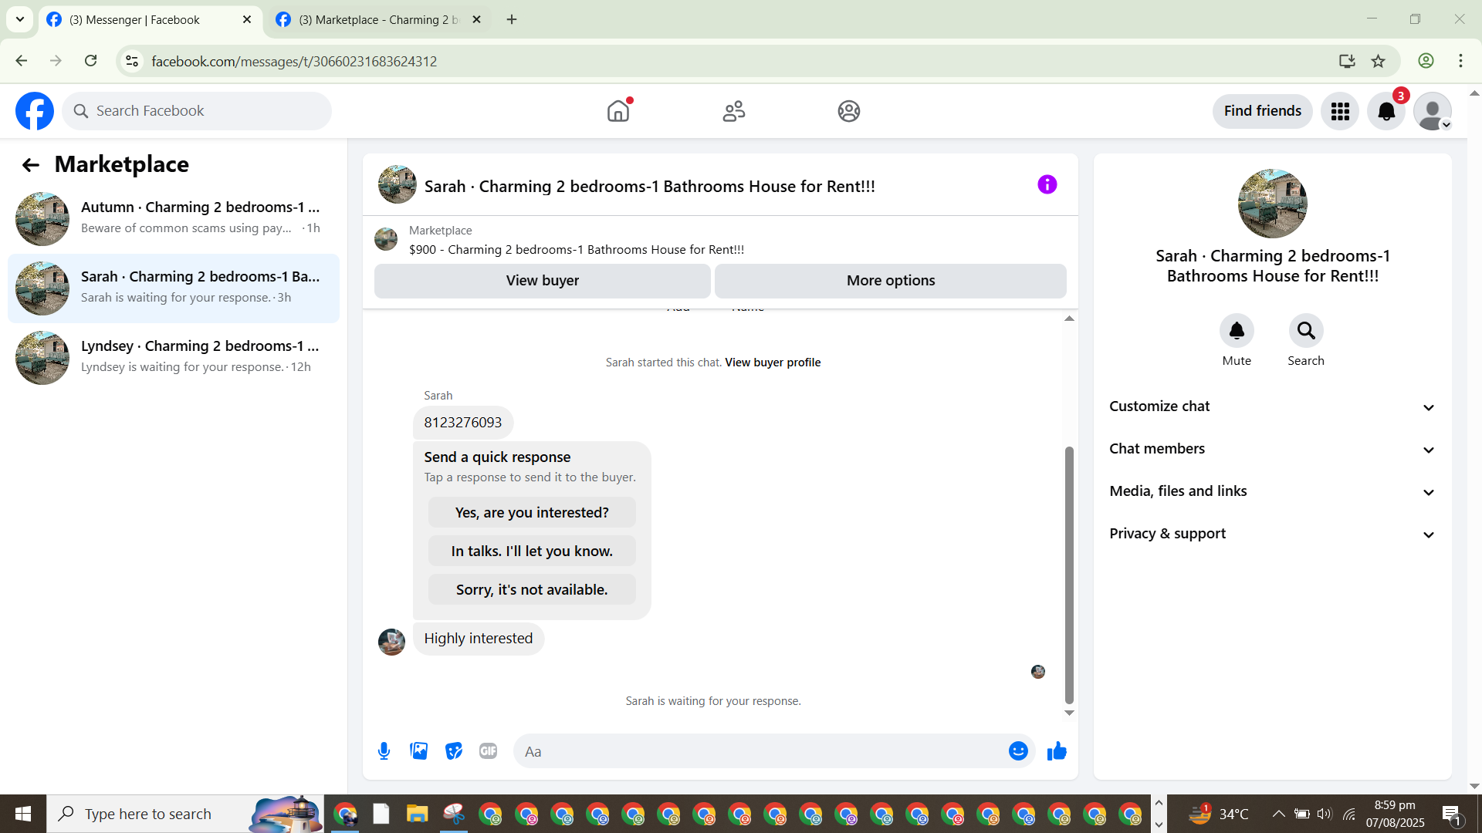Click the More options button
Screen dimensions: 1482x833
click(891, 281)
